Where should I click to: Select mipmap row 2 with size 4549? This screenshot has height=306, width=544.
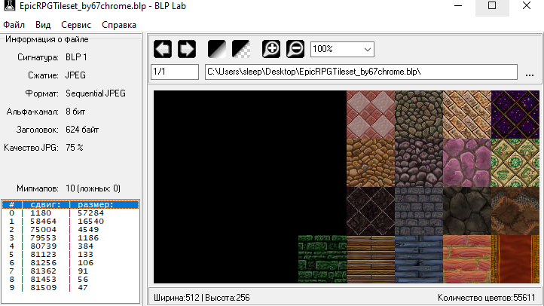71,230
